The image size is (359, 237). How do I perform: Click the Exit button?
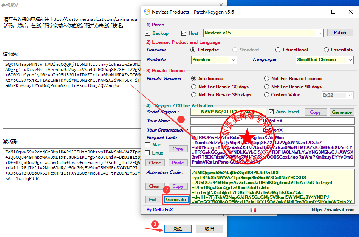coord(153,200)
